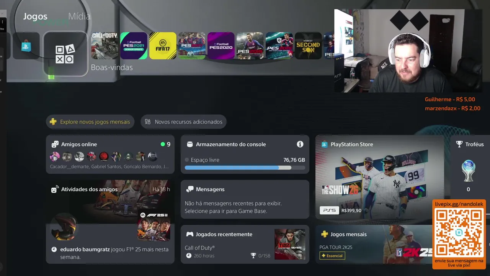Open the eFootball PES 2020 purple tile

tap(221, 46)
